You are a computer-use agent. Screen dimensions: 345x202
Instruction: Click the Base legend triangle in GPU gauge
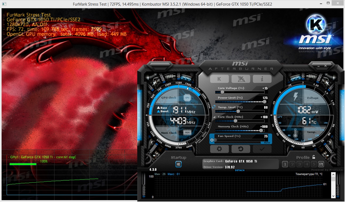[x=158, y=108]
